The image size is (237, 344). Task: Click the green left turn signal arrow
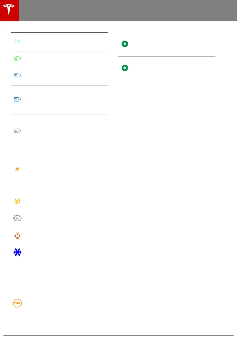point(125,44)
